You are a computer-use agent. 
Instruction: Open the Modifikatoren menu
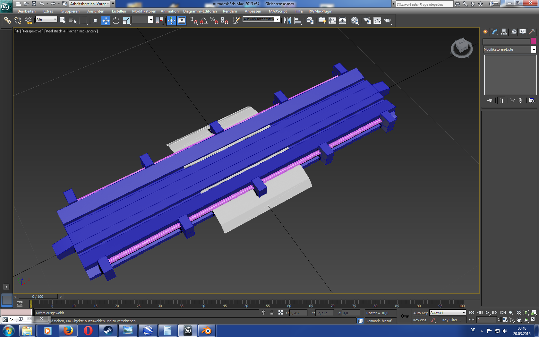144,11
